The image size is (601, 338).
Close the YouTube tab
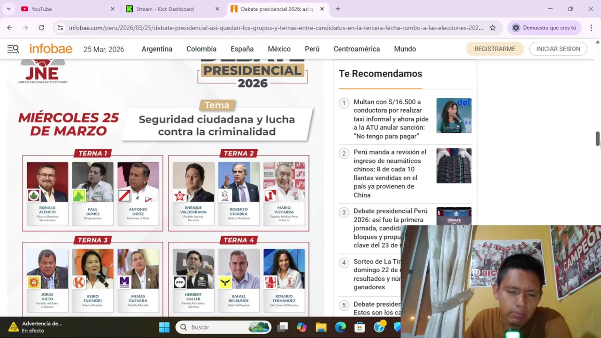tap(112, 9)
